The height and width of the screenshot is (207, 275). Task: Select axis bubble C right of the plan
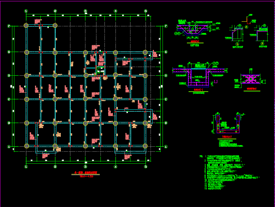pos(166,99)
